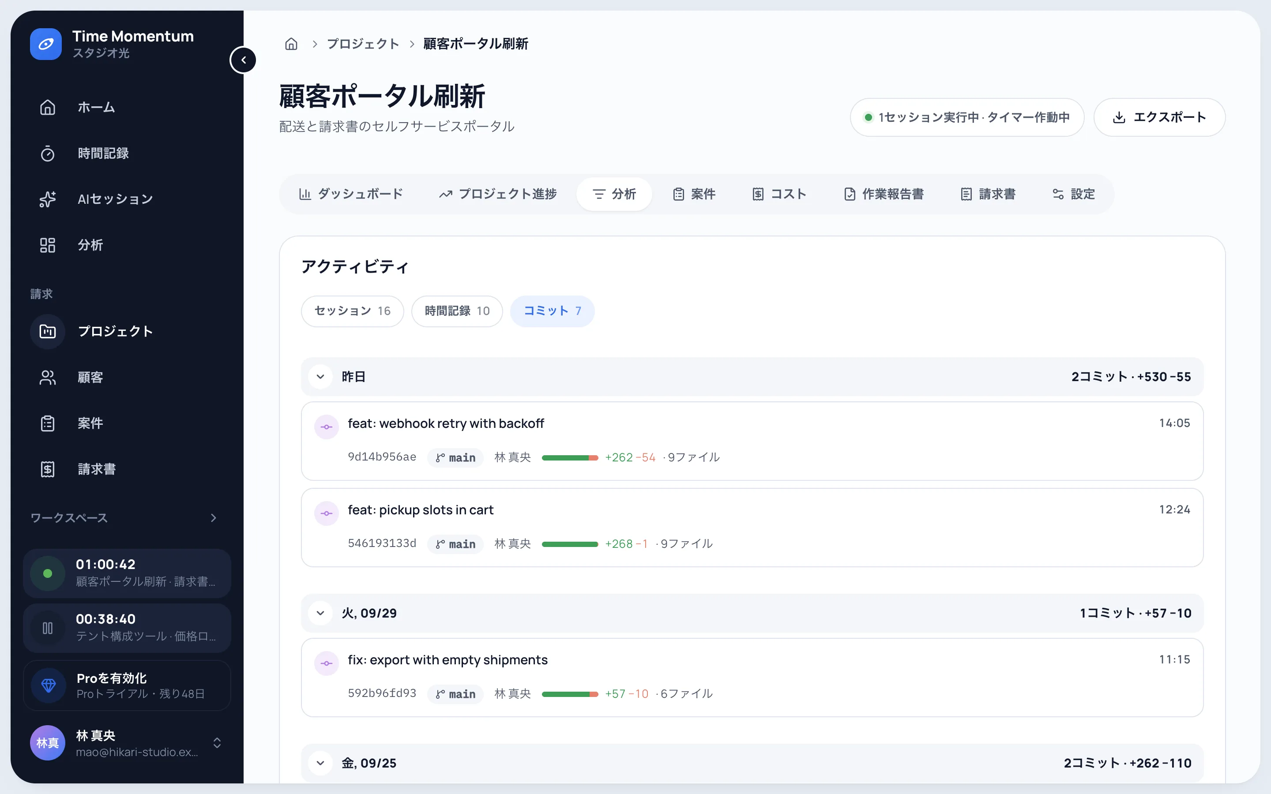1271x794 pixels.
Task: Go to home via breadcrumb house icon
Action: point(291,44)
